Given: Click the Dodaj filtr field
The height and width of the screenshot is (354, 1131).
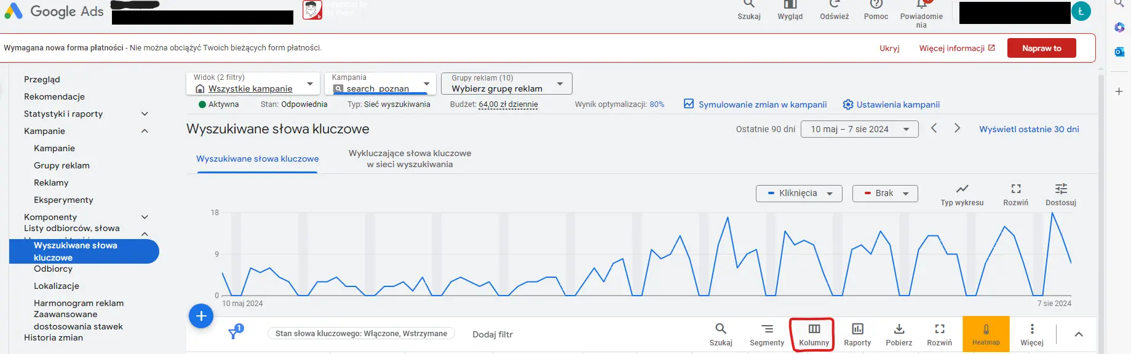Looking at the screenshot, I should [x=493, y=334].
